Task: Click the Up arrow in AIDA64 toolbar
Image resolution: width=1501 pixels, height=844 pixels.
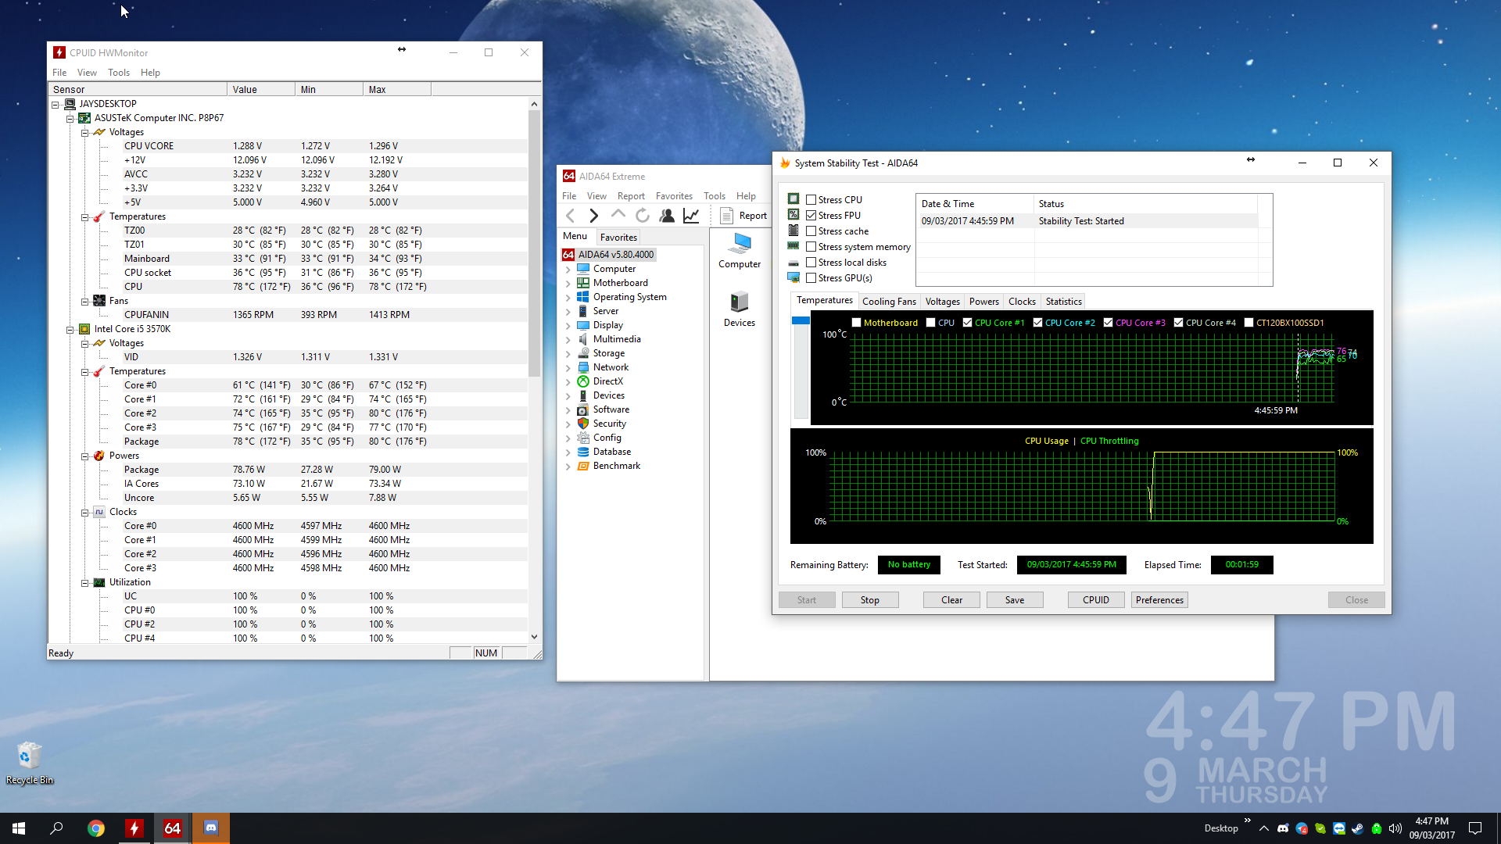Action: click(618, 214)
